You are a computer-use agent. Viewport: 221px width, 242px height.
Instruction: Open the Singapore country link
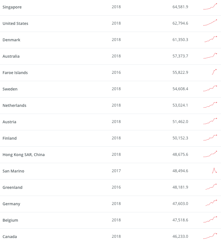click(x=12, y=7)
